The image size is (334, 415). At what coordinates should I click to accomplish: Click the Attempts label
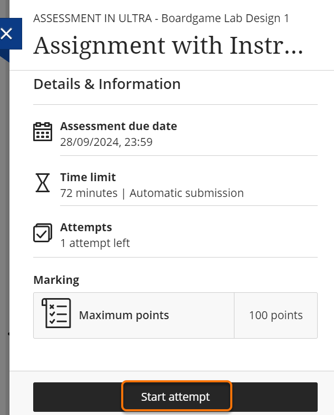pos(86,228)
